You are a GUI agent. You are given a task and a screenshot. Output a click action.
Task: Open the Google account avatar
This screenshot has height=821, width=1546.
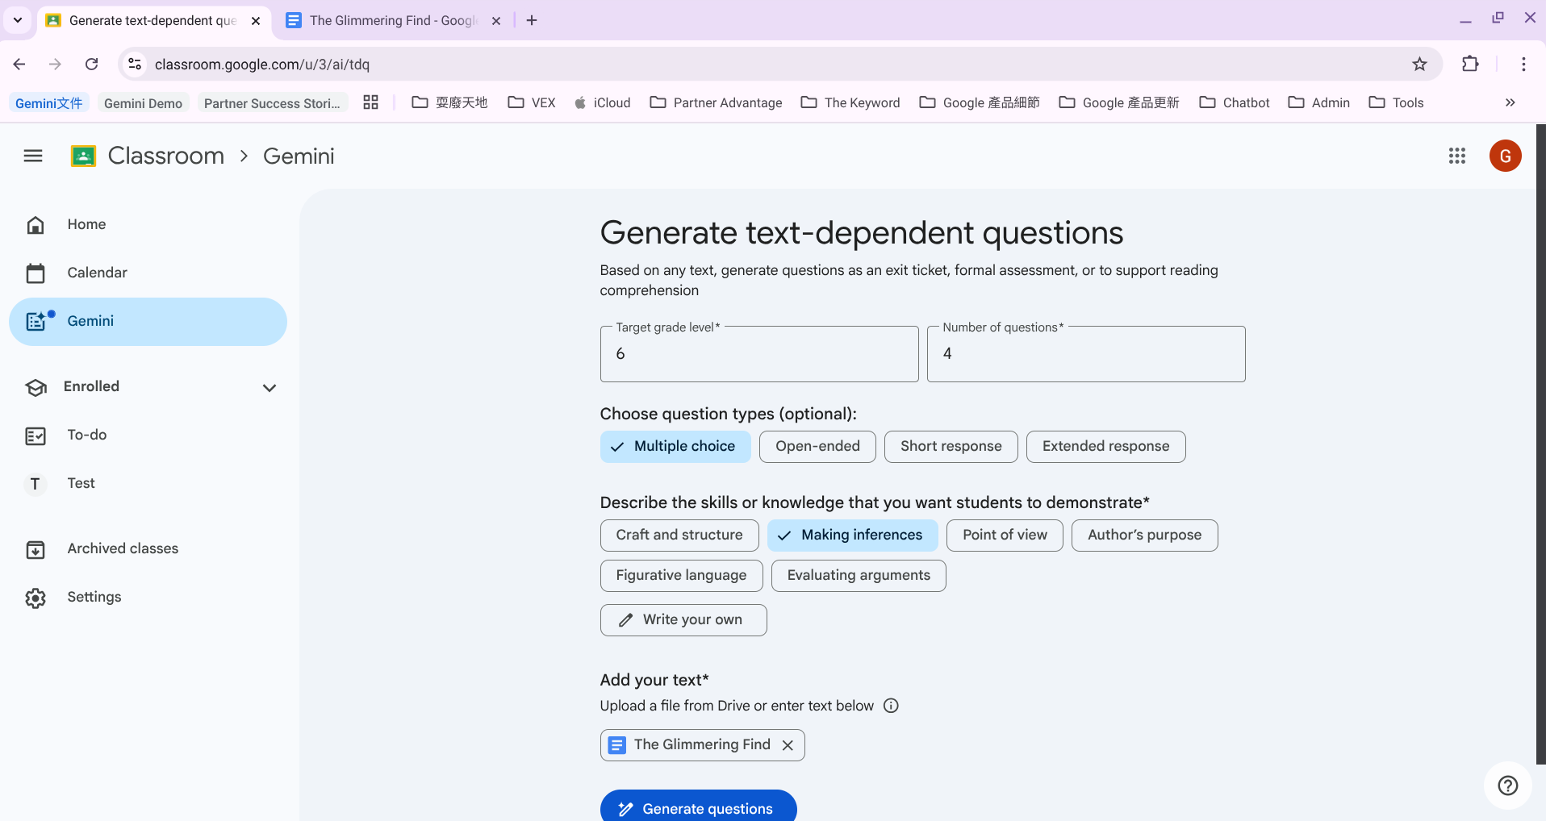[1505, 156]
